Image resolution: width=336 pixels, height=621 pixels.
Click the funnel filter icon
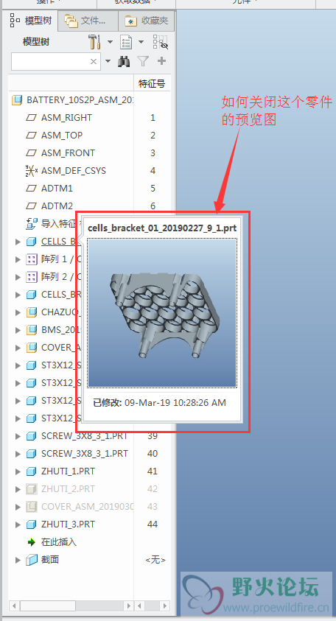143,61
